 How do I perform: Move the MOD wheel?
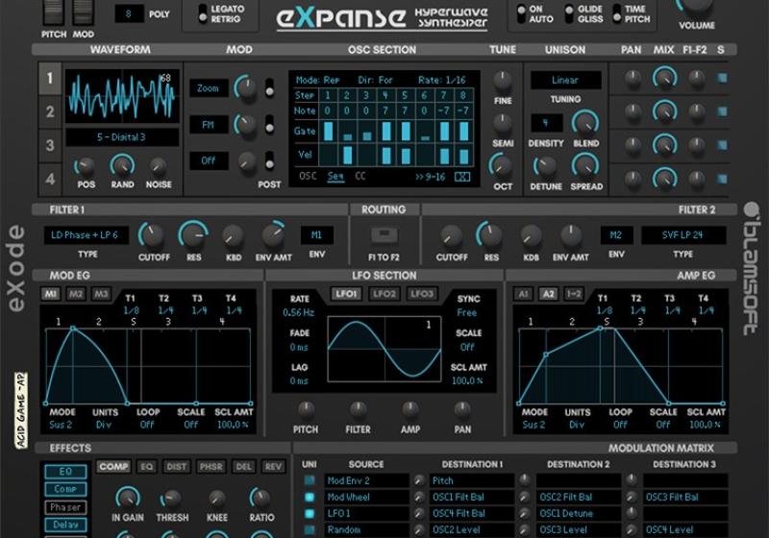(x=84, y=11)
